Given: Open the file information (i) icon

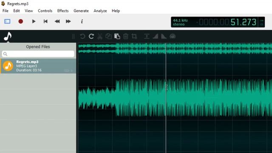Looking at the screenshot, I should coord(82,21).
